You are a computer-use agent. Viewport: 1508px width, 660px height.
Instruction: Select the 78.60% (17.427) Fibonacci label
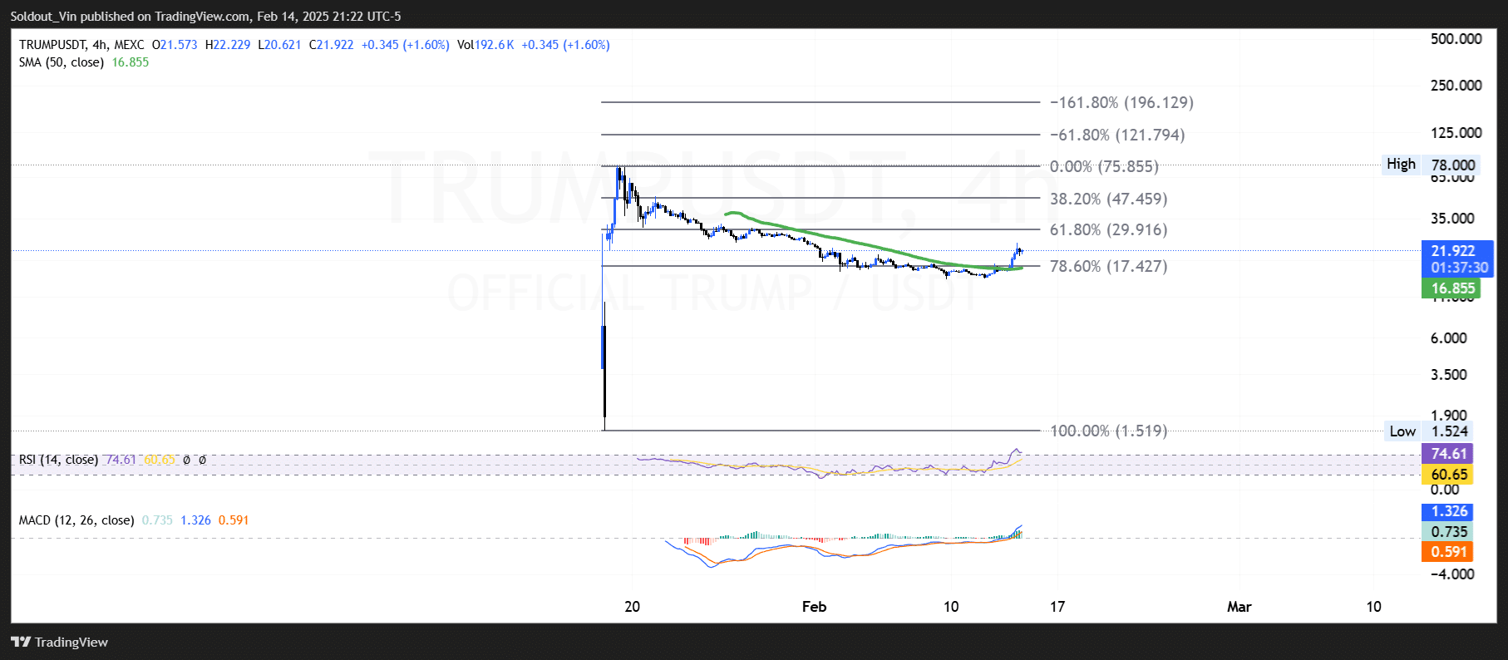[x=1108, y=266]
